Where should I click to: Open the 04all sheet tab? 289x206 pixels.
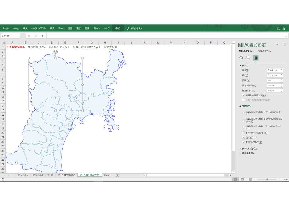(50, 175)
